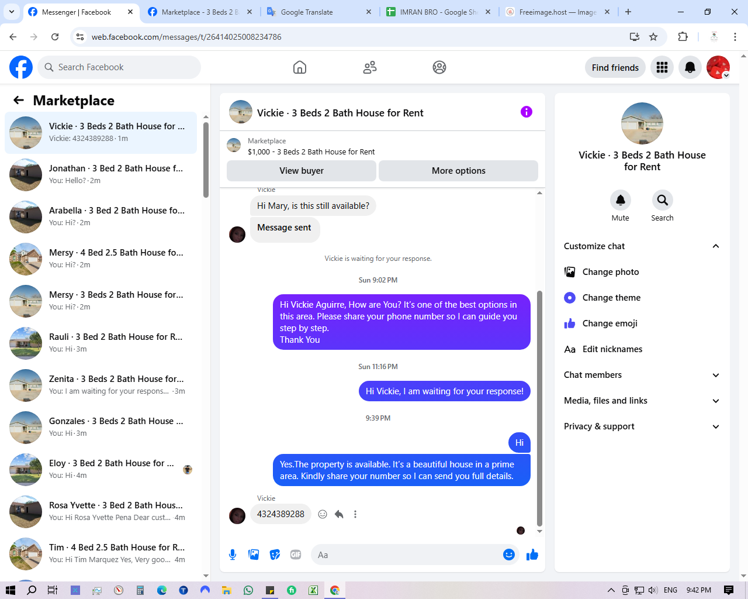This screenshot has width=748, height=599.
Task: Record a voice clip
Action: click(233, 555)
